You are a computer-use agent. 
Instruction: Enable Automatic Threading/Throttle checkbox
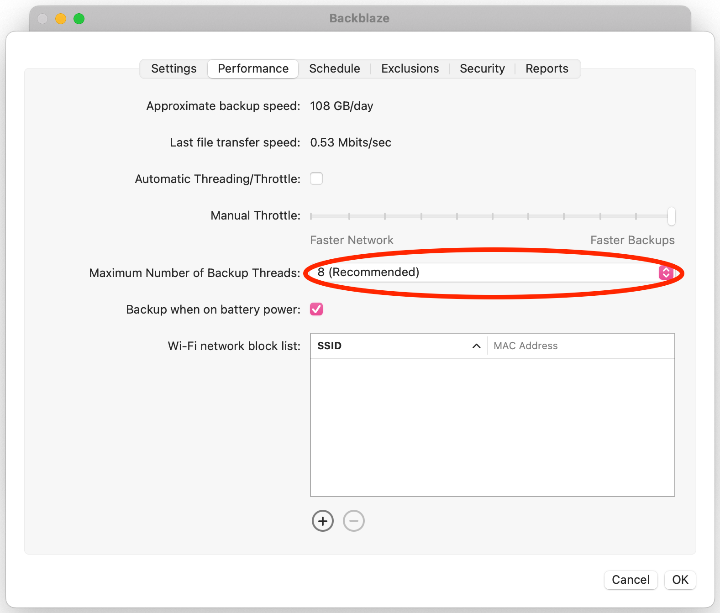point(316,178)
